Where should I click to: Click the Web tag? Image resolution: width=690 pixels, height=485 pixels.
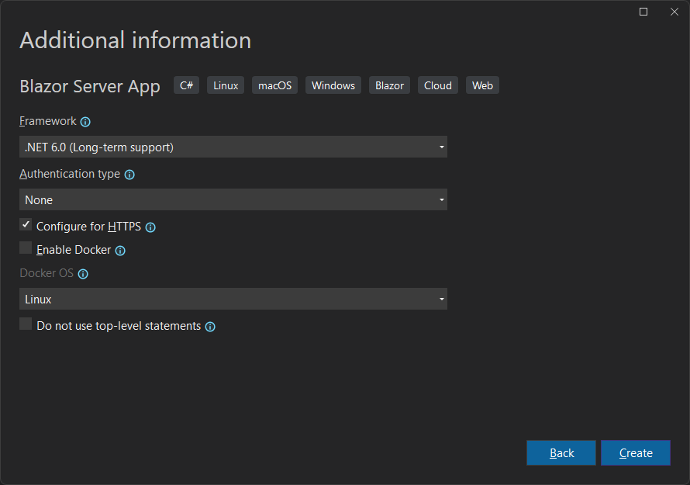coord(482,85)
